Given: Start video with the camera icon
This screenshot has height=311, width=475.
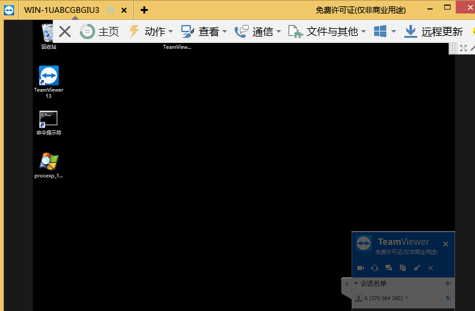Looking at the screenshot, I should (x=361, y=268).
